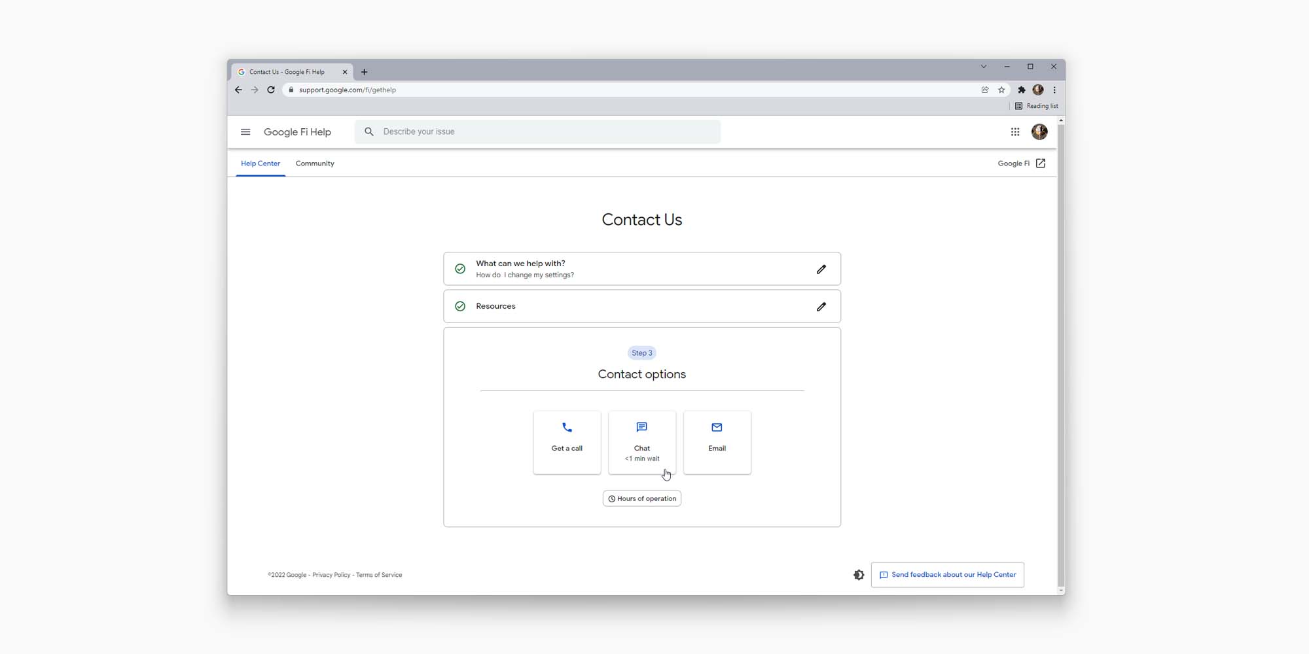The width and height of the screenshot is (1309, 654).
Task: Bookmark this page with the star
Action: (x=1001, y=90)
